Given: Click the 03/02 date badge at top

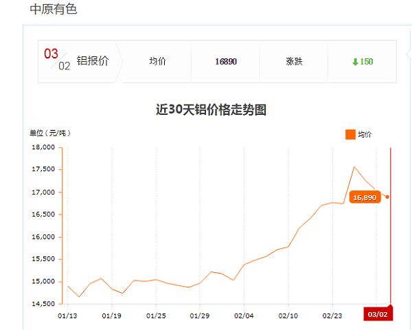Looking at the screenshot, I should 58,60.
